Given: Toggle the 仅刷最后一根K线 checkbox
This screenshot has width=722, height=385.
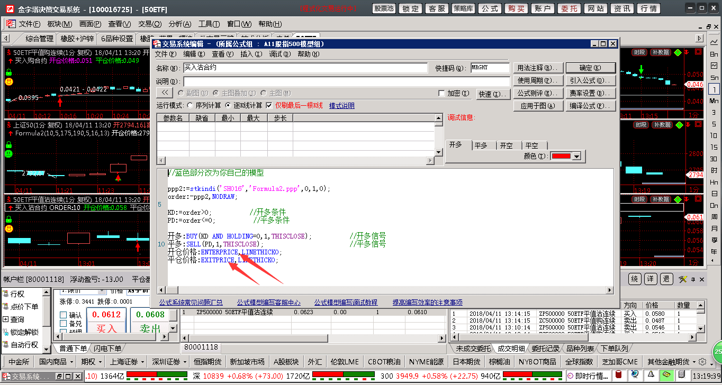Looking at the screenshot, I should click(x=269, y=105).
